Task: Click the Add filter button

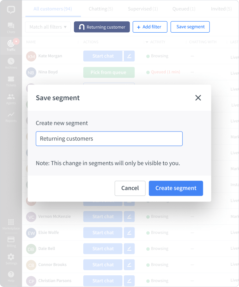Action: coord(150,27)
